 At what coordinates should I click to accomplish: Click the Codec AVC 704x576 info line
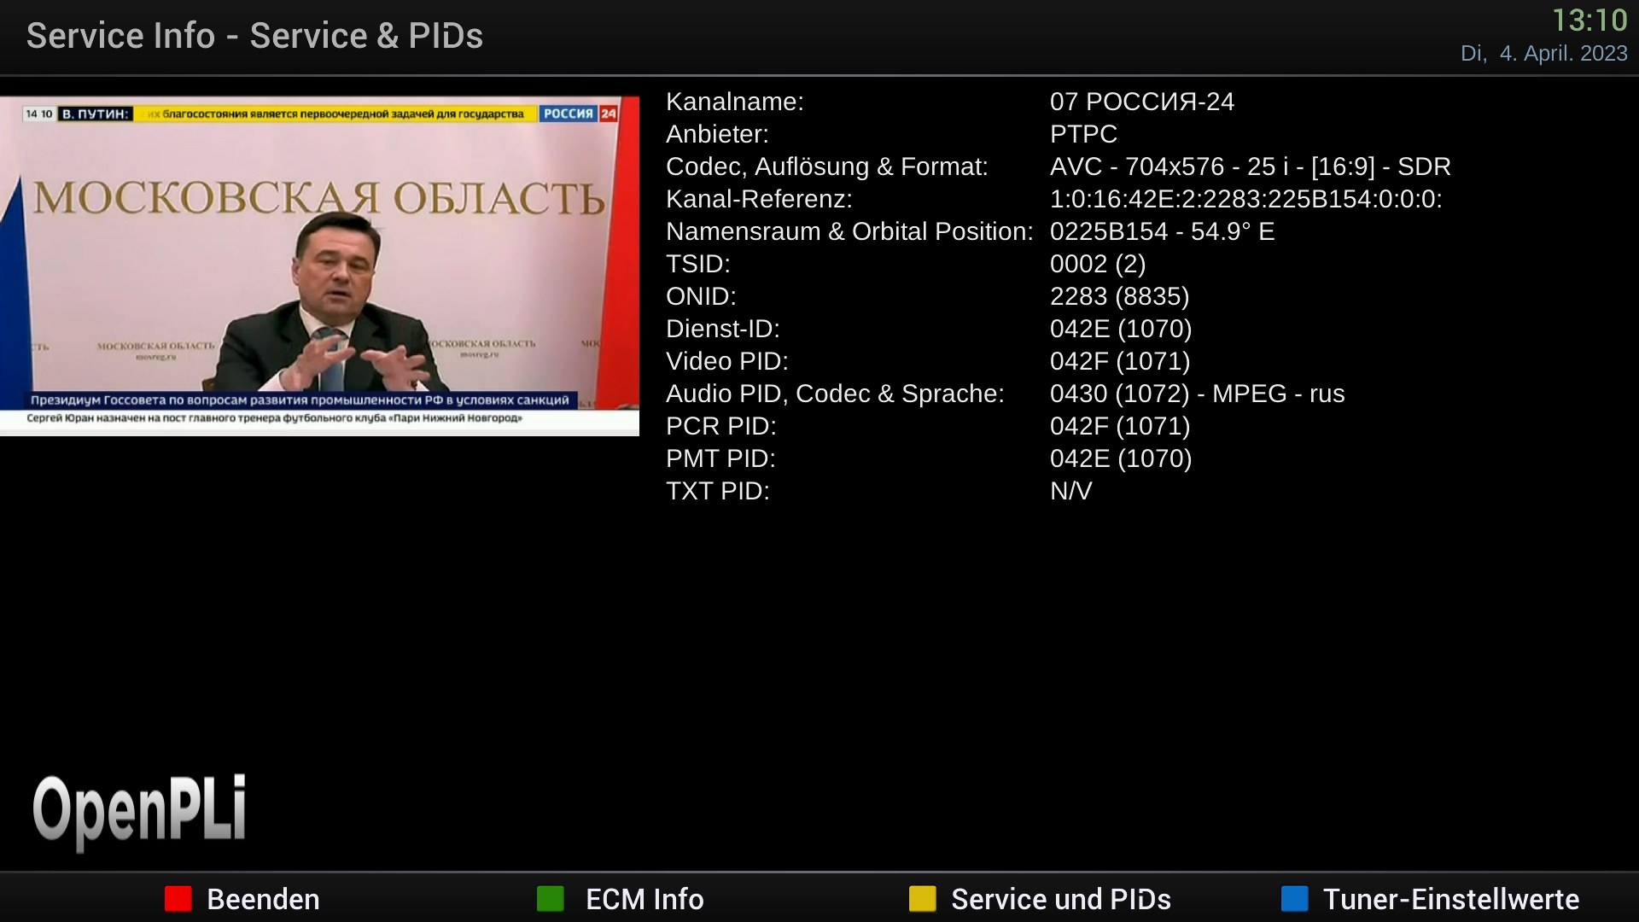1250,166
